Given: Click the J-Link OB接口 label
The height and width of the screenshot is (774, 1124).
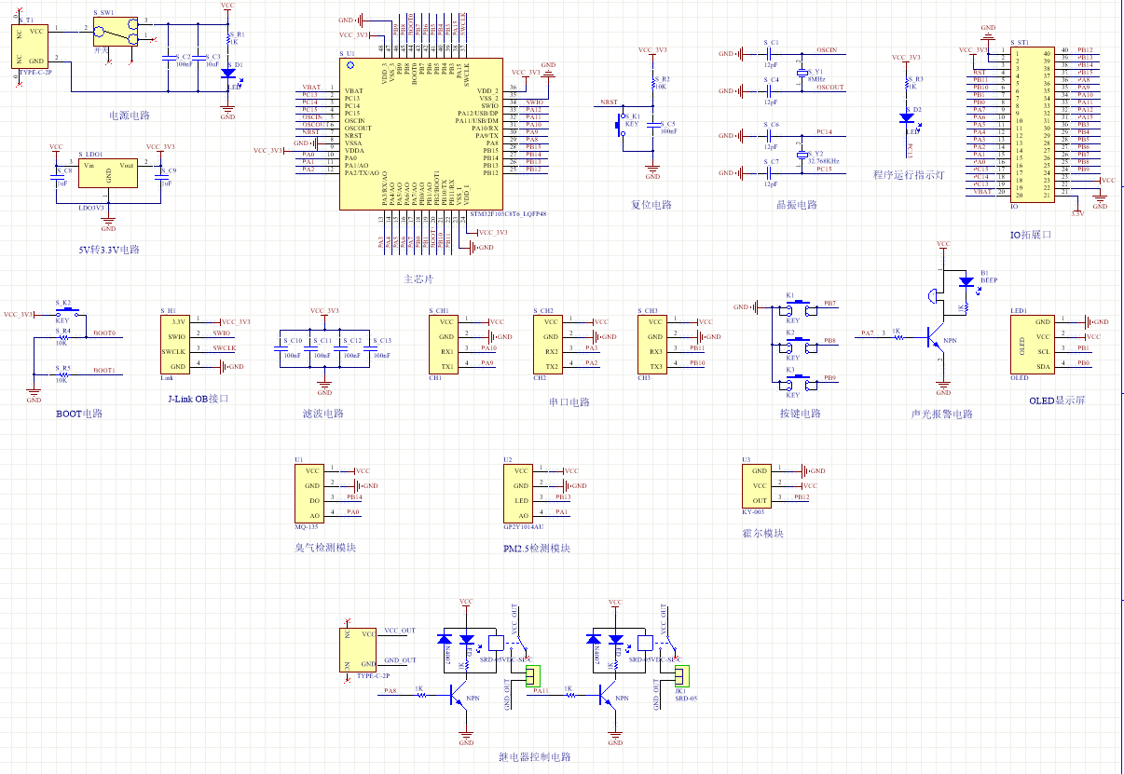Looking at the screenshot, I should (x=198, y=399).
